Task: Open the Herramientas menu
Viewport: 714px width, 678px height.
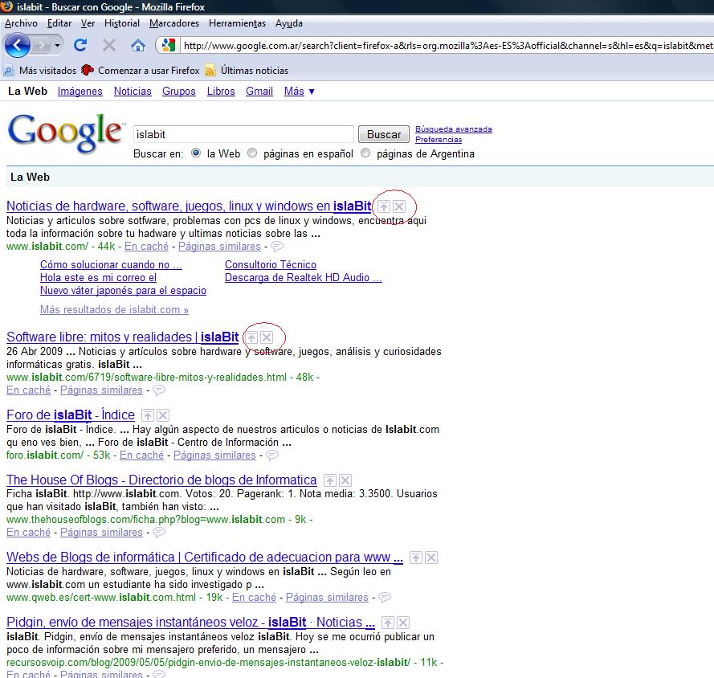Action: click(237, 23)
